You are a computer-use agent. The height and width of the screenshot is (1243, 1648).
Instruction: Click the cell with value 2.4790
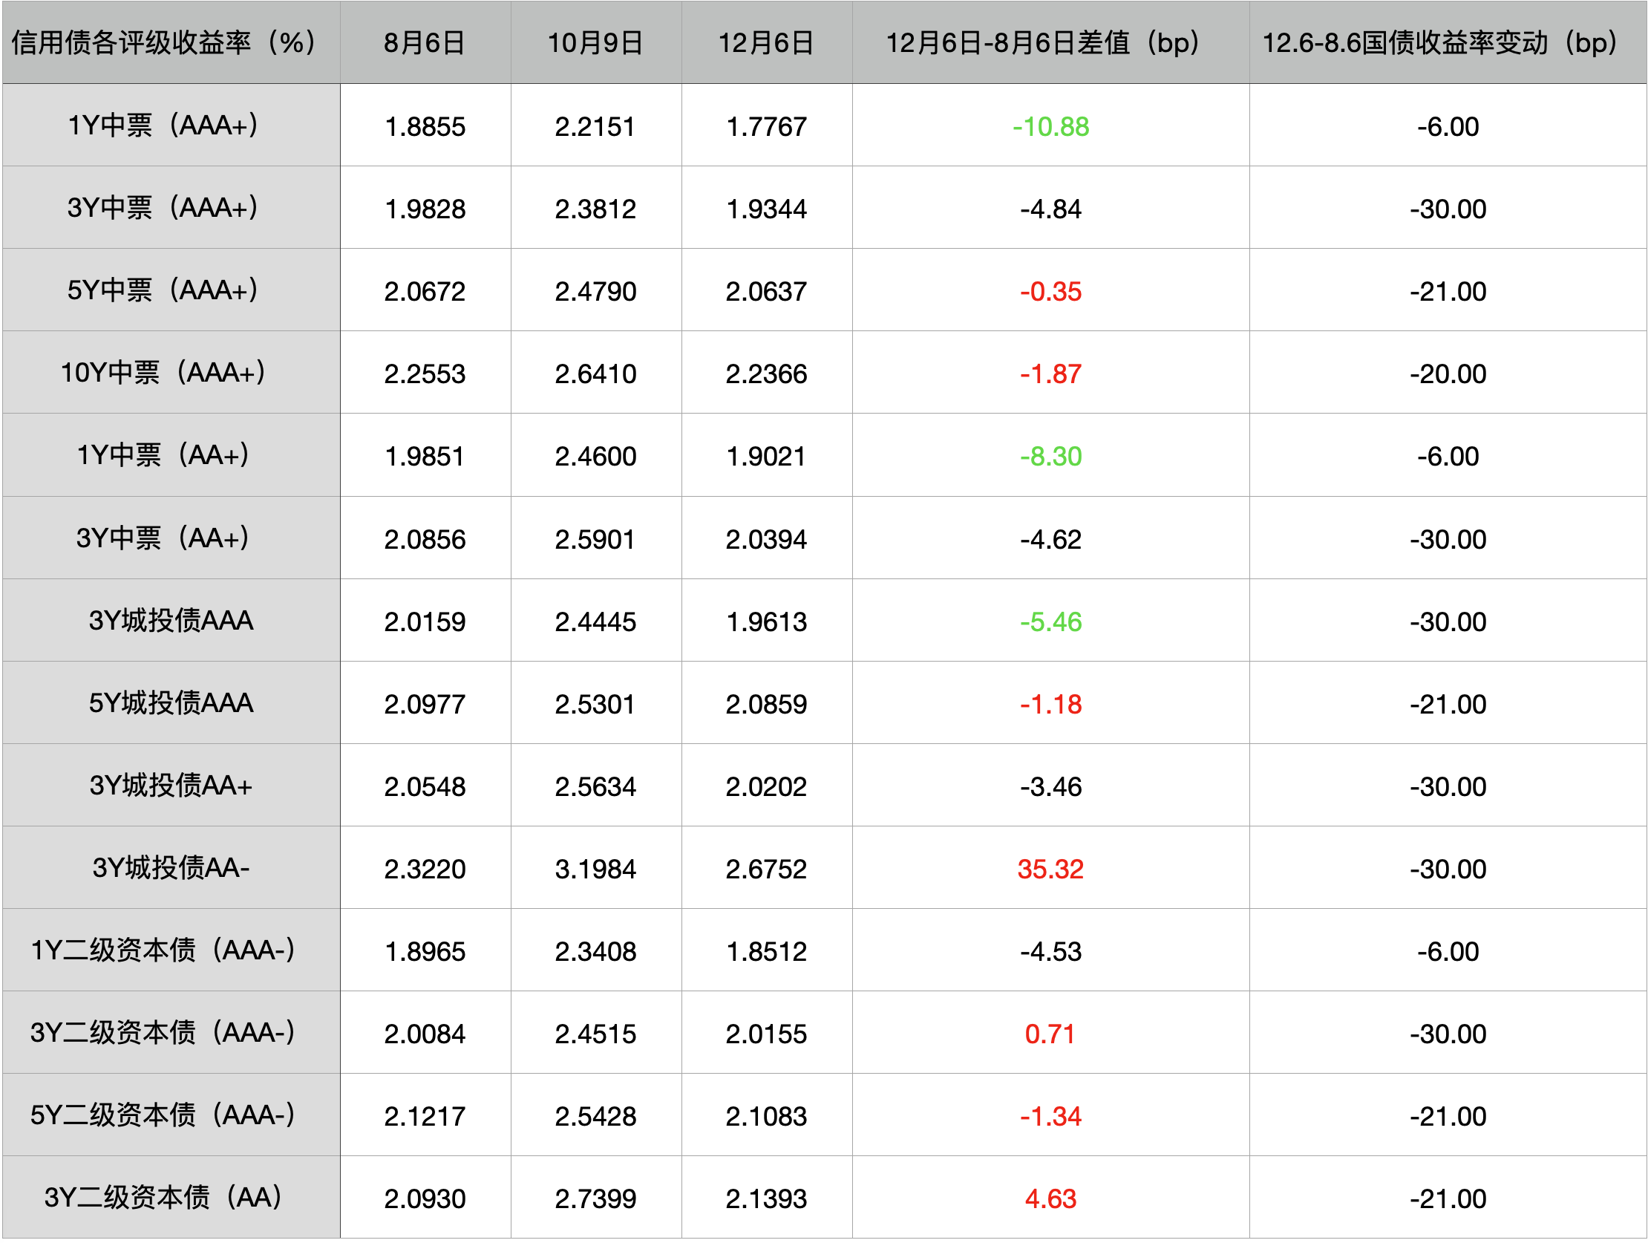(596, 291)
